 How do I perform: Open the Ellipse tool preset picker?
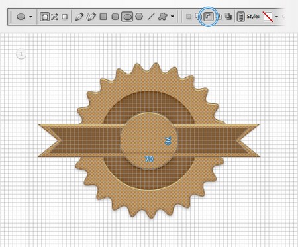click(x=21, y=17)
